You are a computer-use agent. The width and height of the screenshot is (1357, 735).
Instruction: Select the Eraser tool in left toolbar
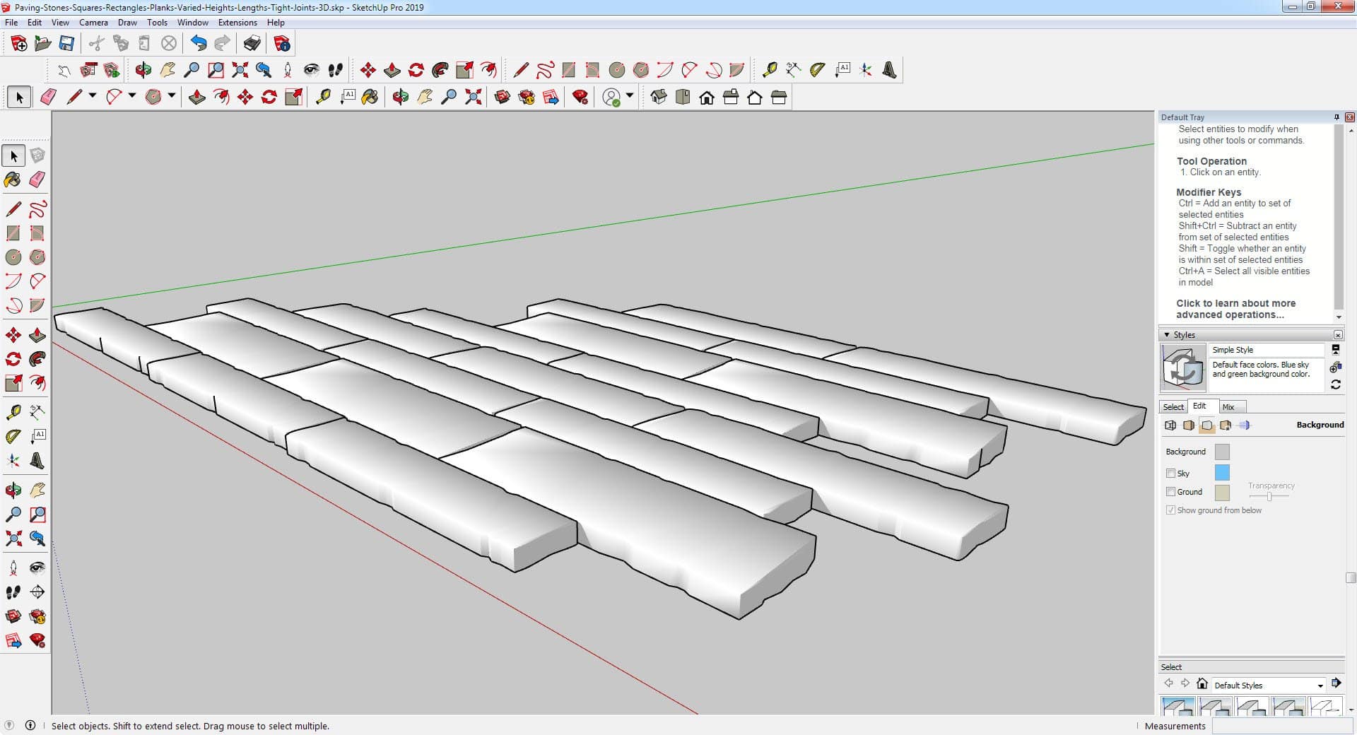point(37,180)
